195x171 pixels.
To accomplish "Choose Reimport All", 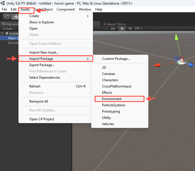I will coord(56,101).
